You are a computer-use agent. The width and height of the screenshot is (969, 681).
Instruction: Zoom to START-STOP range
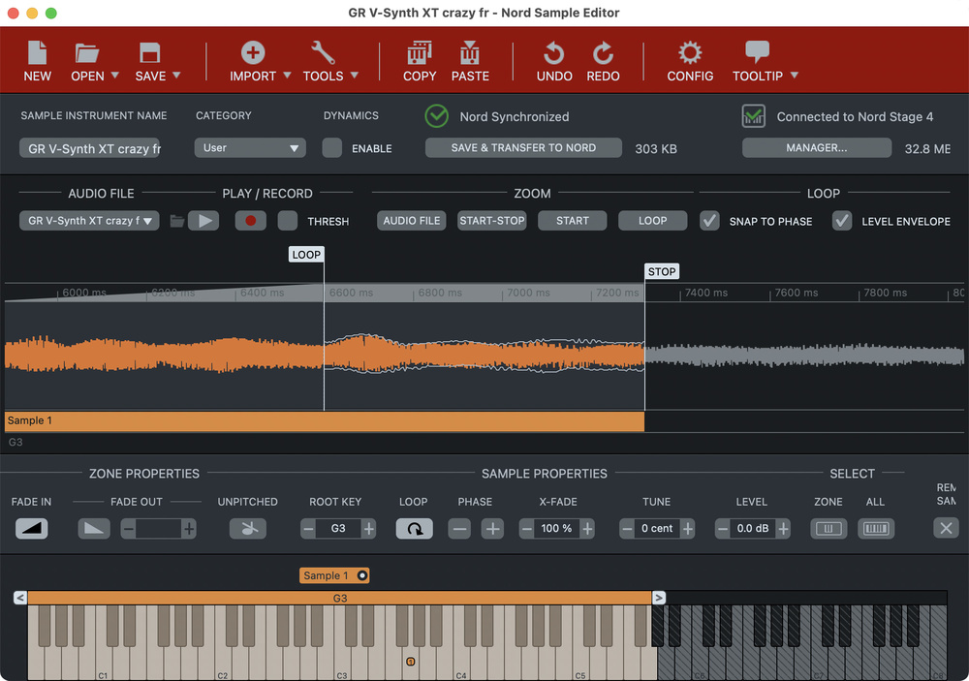point(492,221)
